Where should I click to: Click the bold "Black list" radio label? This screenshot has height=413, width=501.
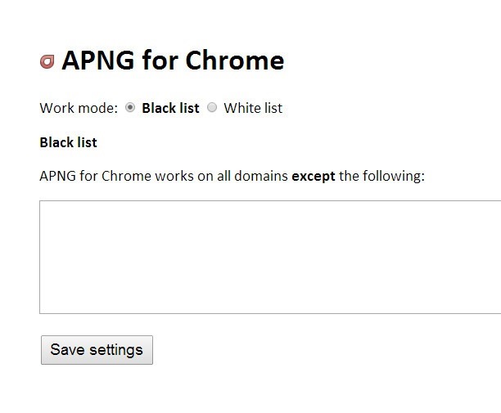coord(170,108)
